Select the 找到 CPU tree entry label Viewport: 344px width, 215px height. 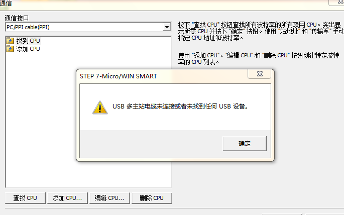(28, 41)
